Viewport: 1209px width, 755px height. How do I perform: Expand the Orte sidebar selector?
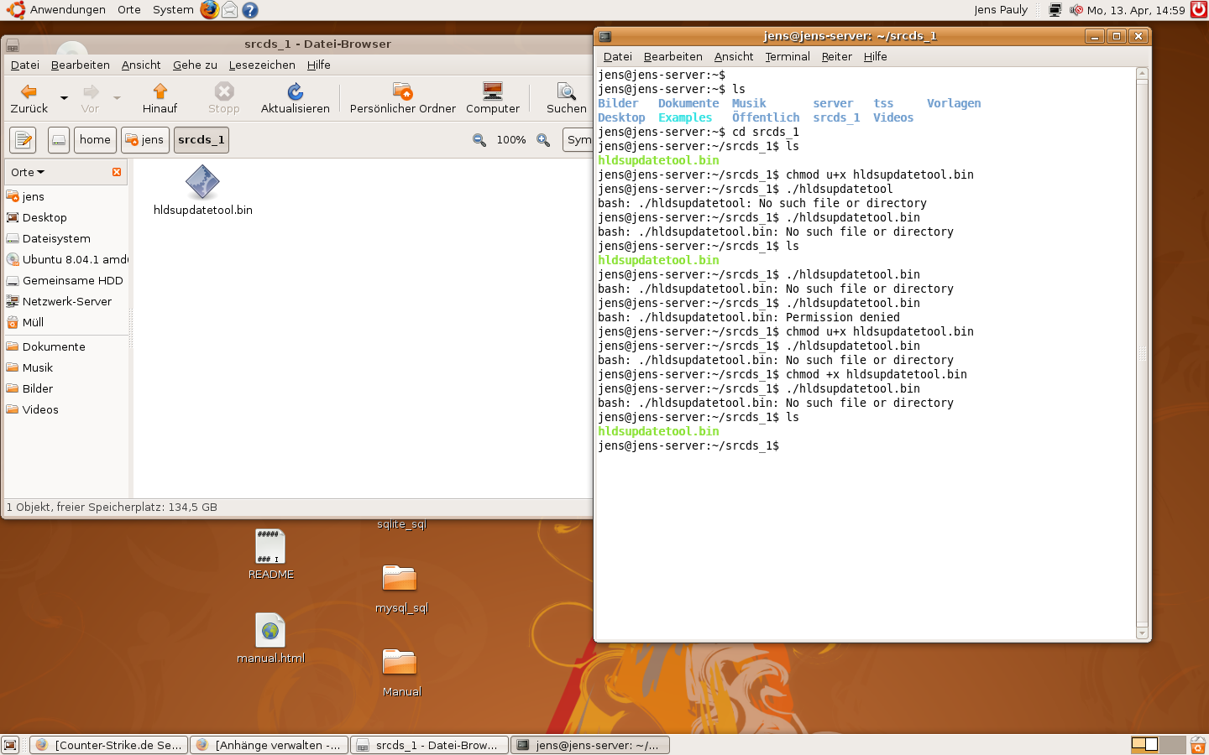(28, 172)
